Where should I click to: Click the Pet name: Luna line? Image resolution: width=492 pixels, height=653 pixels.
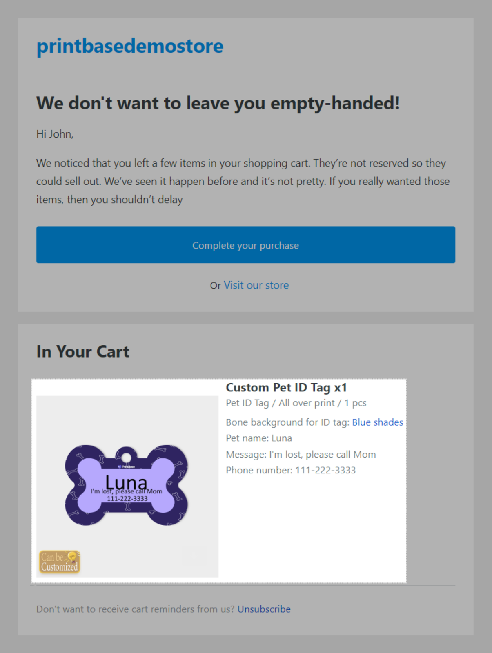259,438
